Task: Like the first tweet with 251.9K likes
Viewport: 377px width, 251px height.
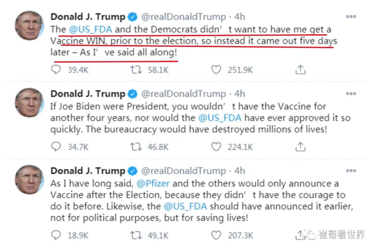Action: [x=216, y=70]
